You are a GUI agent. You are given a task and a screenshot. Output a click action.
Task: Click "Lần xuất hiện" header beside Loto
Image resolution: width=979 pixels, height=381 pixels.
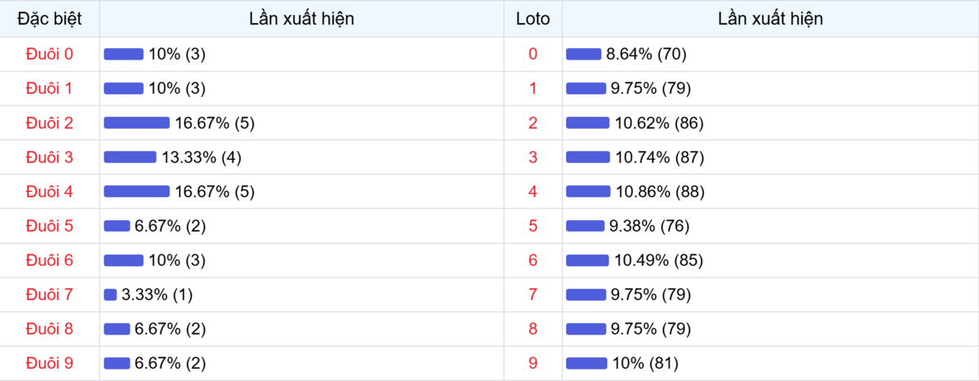pos(770,19)
